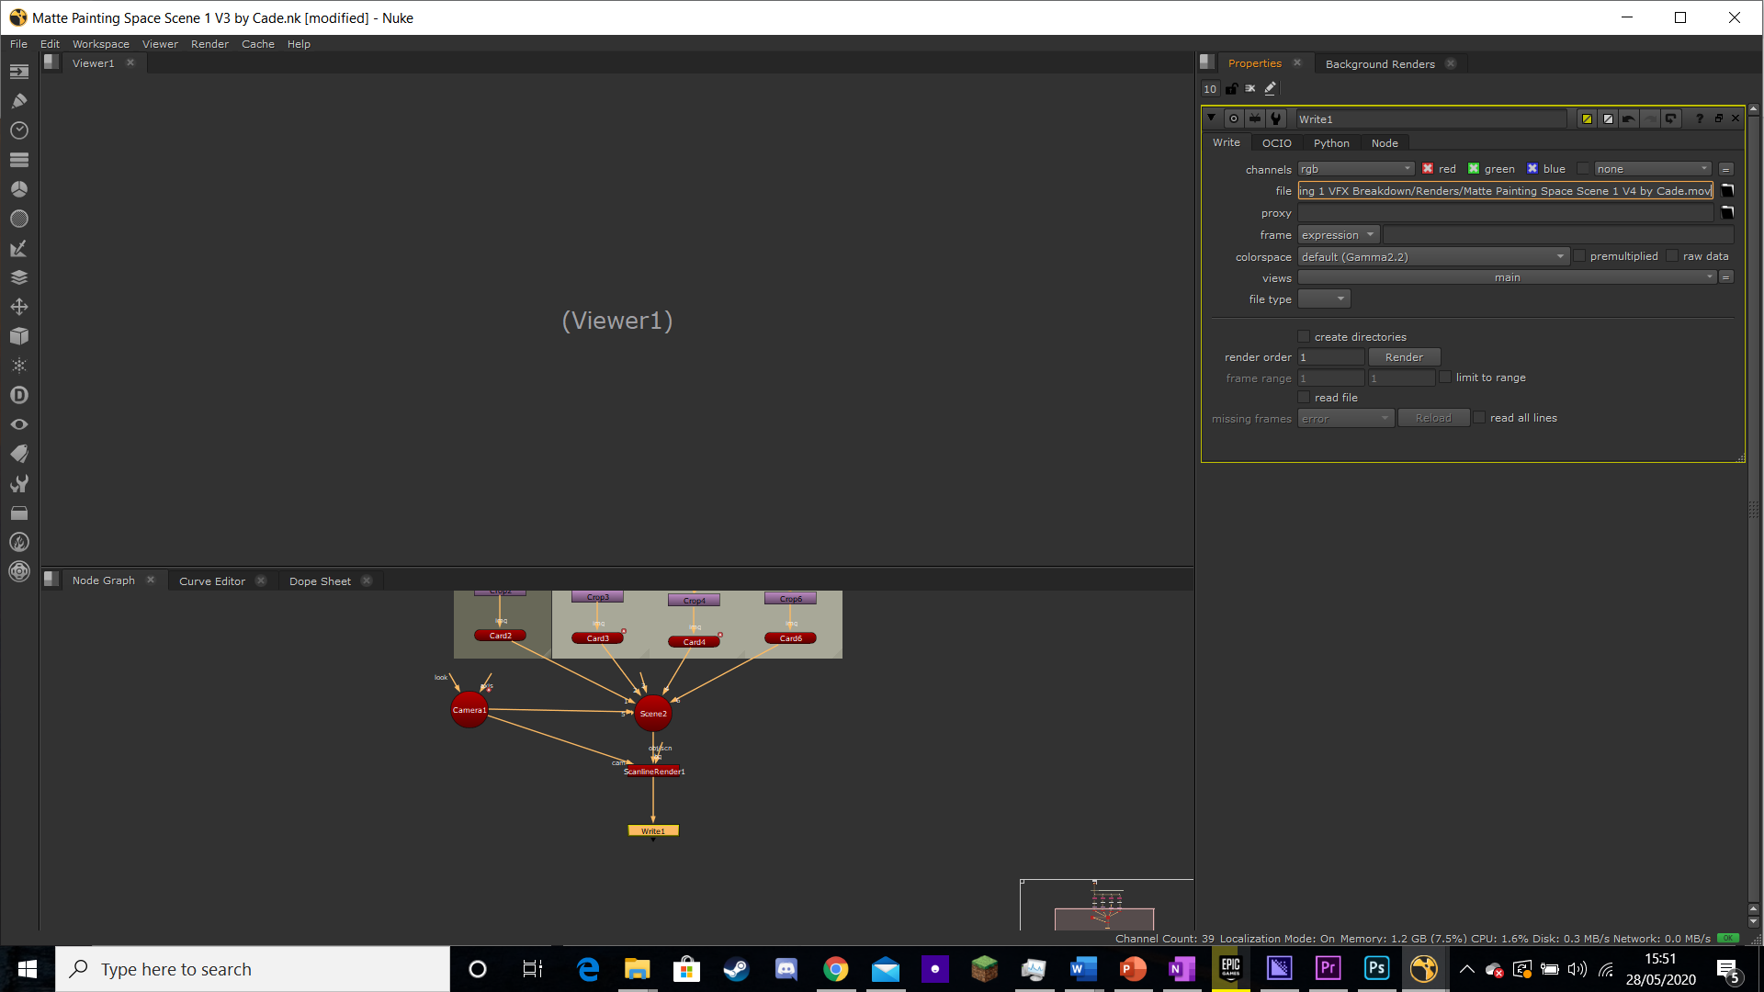Open the Draw nodes toolbar menu

[19, 101]
